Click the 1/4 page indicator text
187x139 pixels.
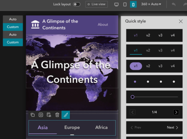point(154,112)
